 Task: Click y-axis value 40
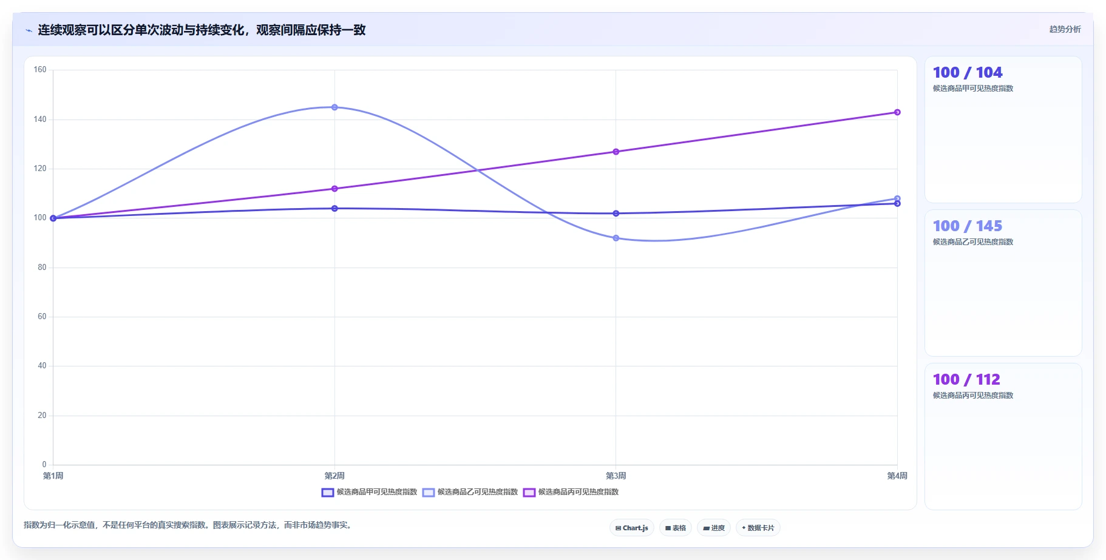[x=42, y=366]
